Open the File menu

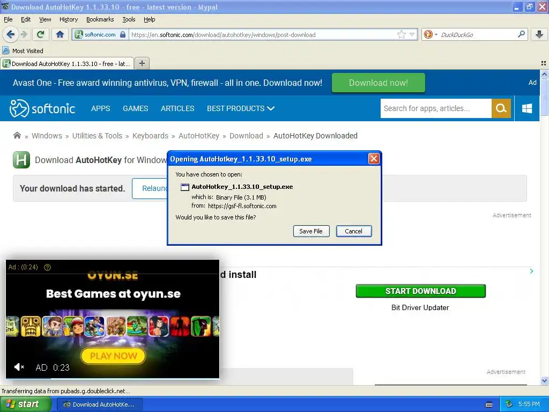point(8,19)
